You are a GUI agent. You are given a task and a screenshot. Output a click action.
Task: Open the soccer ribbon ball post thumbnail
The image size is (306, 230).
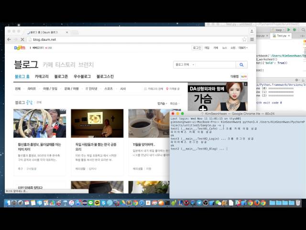pos(40,124)
